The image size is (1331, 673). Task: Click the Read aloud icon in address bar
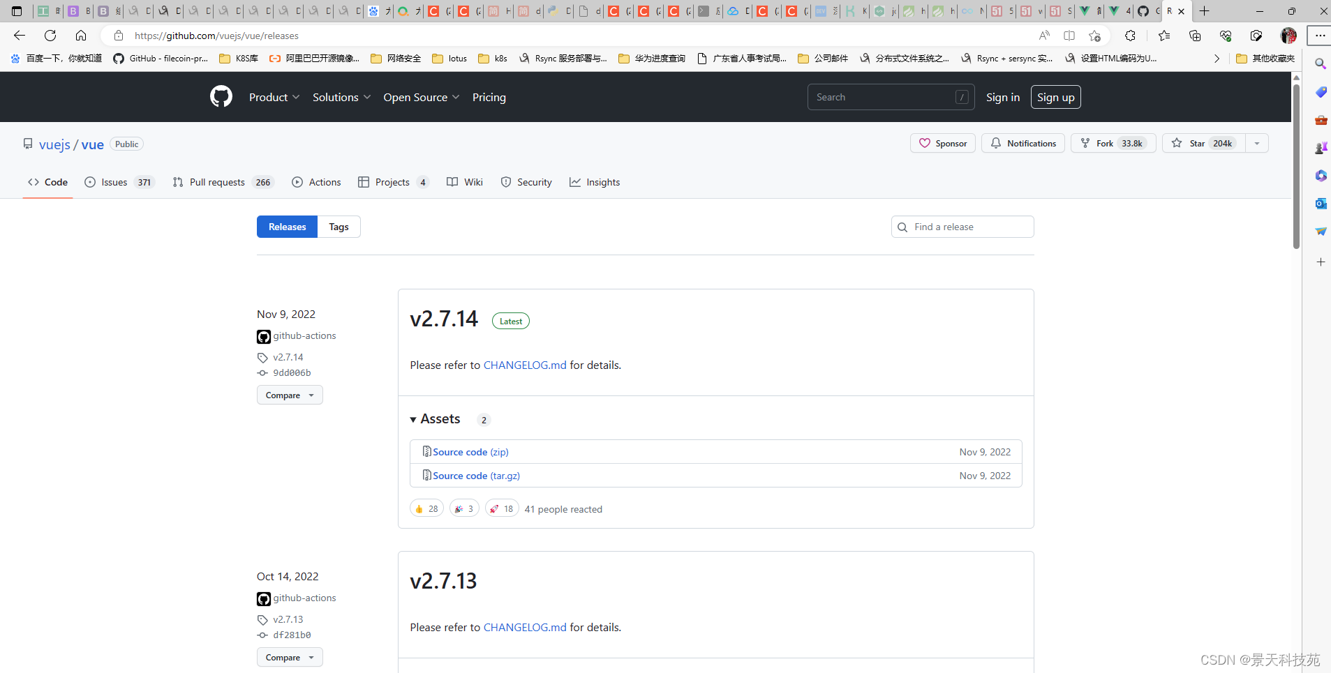(x=1044, y=36)
